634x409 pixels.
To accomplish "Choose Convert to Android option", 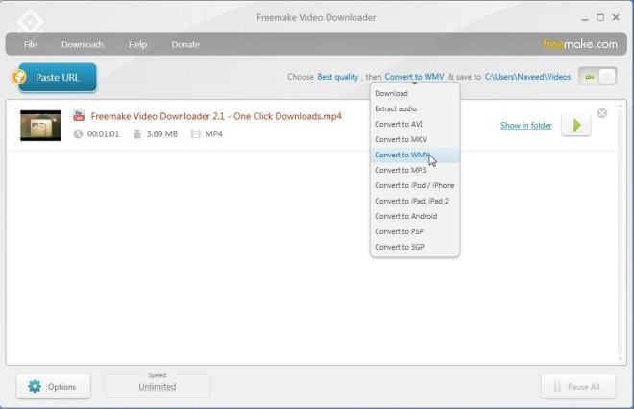I will point(415,216).
